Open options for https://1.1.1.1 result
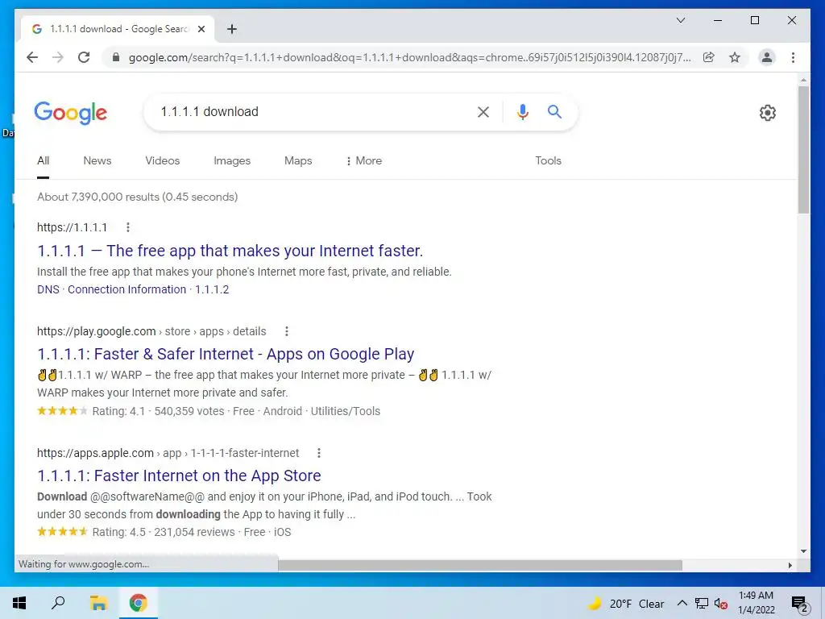The width and height of the screenshot is (825, 619). 128,227
